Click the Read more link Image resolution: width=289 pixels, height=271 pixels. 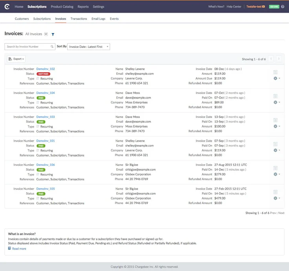click(19, 249)
